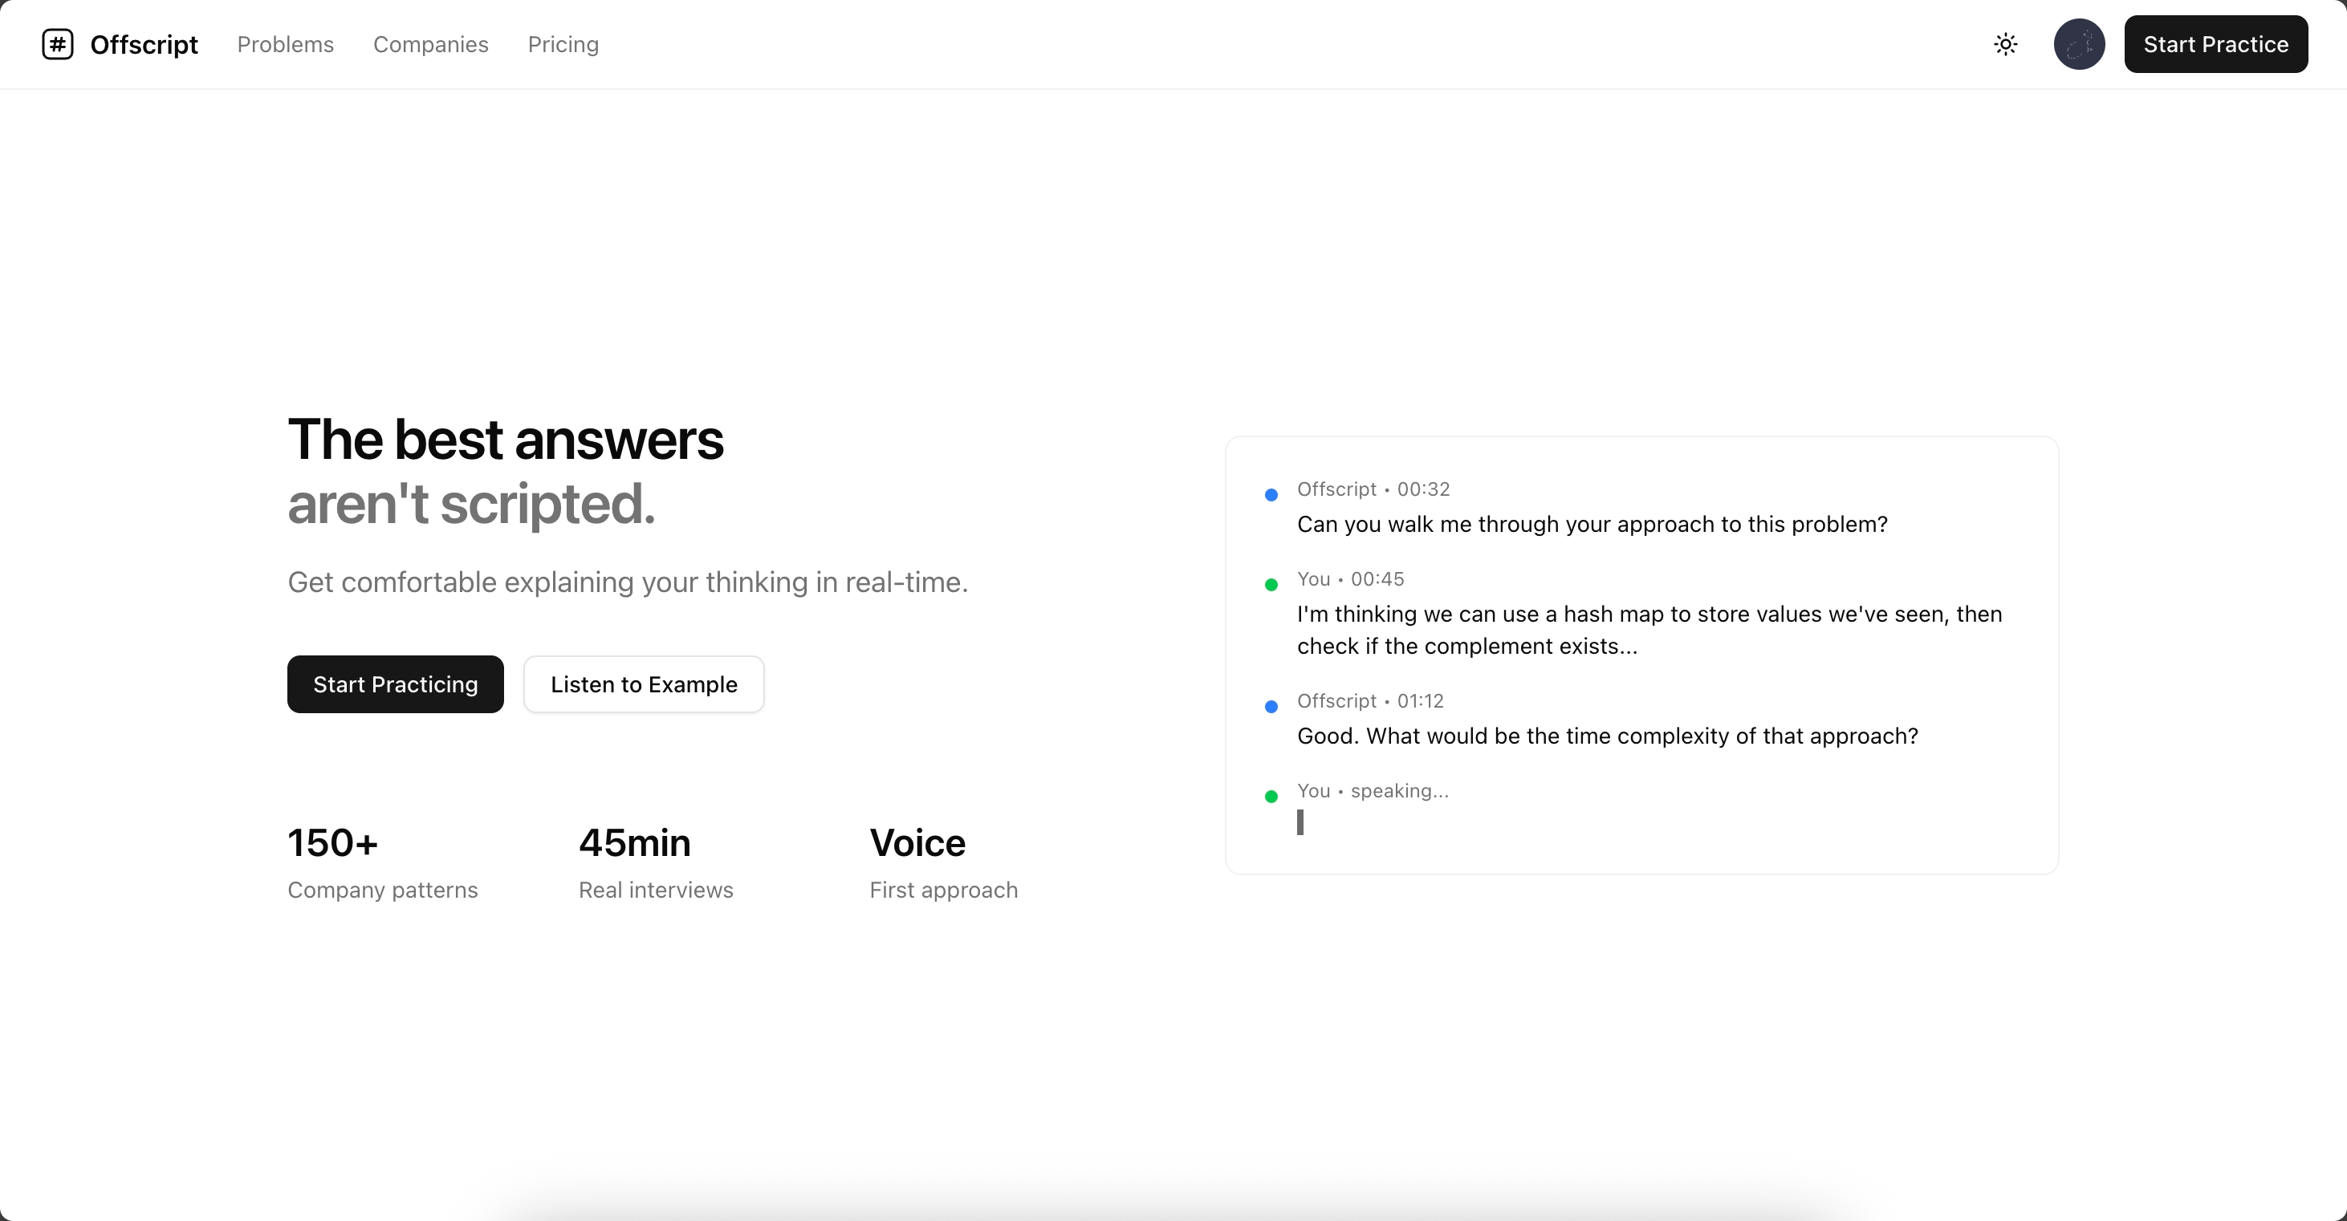Click the blinking cursor under You speaking
The image size is (2347, 1221).
pos(1300,822)
